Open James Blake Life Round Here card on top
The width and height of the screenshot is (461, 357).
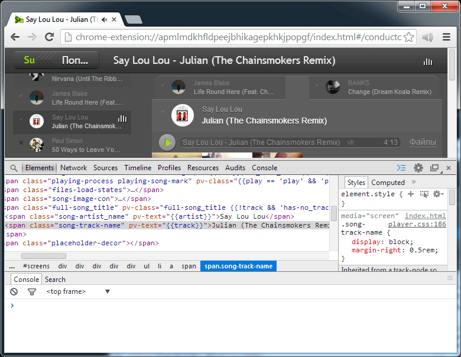click(220, 87)
